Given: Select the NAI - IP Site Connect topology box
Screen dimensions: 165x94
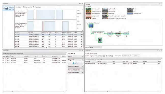Looking at the screenshot, I should tap(99, 33).
